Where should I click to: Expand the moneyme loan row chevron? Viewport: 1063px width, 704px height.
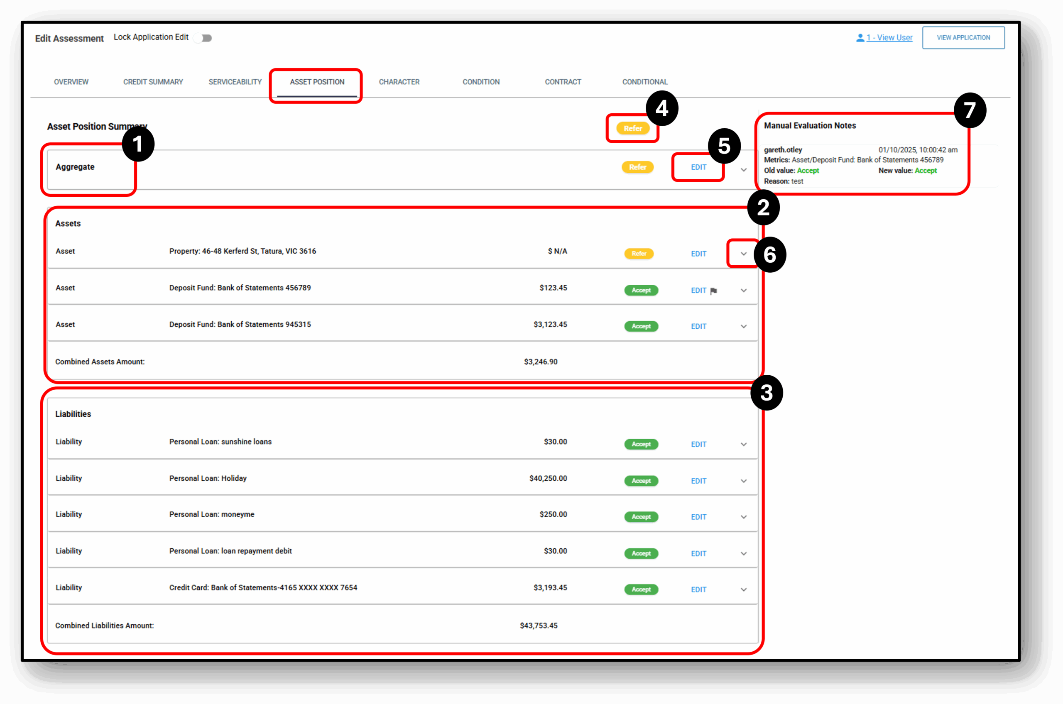click(744, 517)
